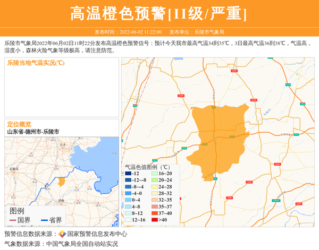This screenshot has width=319, height=250.
Task: Select the 24~28 yellow legend swatch
Action: 154,187
